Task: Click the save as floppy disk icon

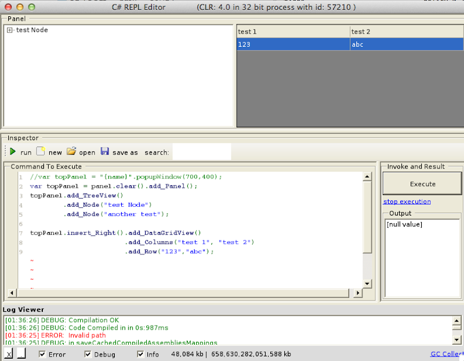Action: [105, 152]
